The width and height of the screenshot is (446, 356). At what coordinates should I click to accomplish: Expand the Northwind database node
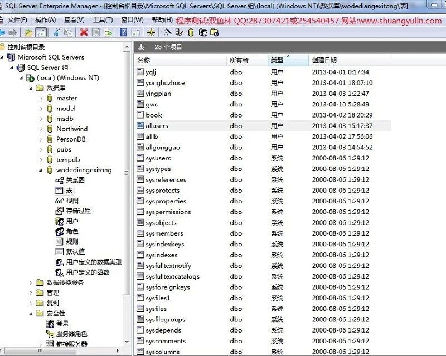[41, 129]
